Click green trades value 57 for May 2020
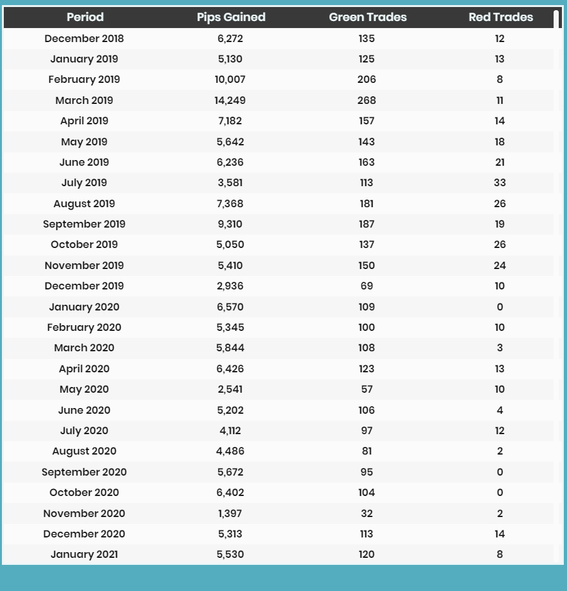Screen dimensions: 567x591 coord(366,390)
